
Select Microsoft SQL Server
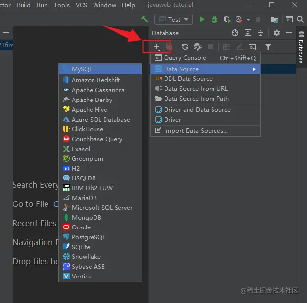tap(100, 208)
